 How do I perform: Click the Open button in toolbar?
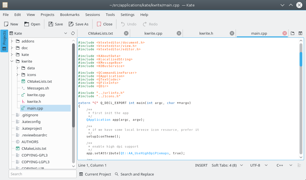click(32, 24)
